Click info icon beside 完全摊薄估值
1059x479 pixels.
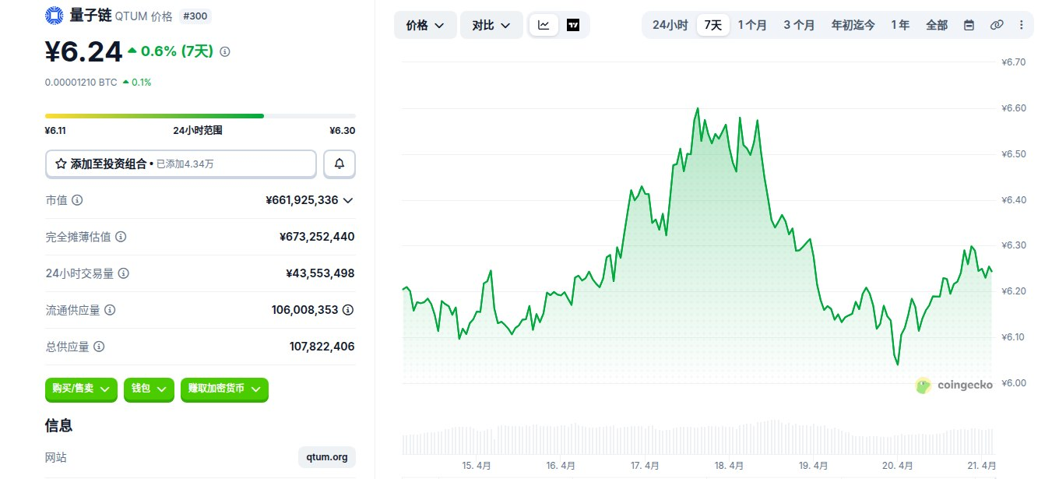click(121, 237)
